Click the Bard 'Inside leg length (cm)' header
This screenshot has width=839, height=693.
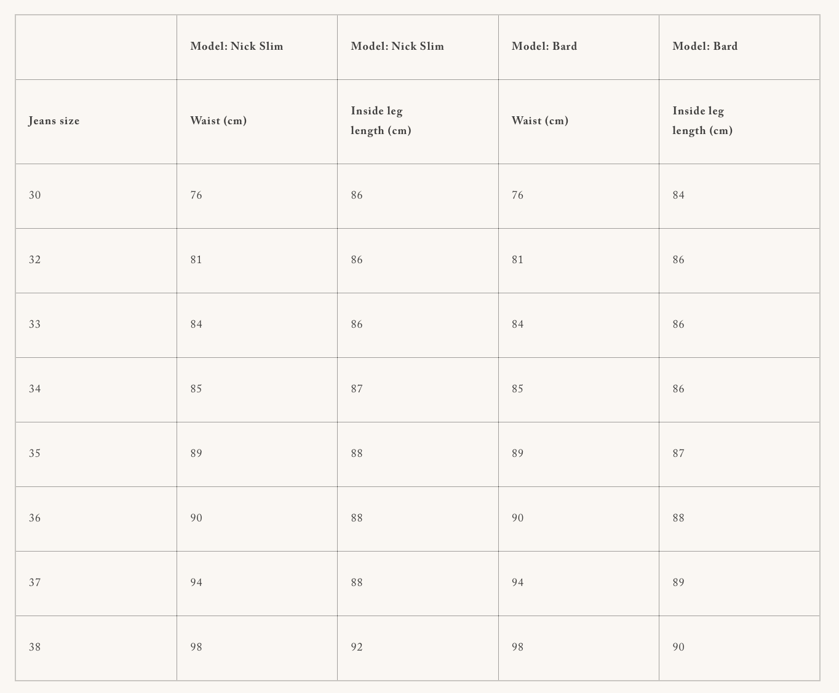(x=702, y=121)
